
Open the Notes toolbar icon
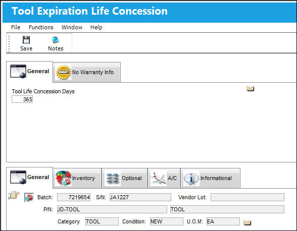(x=56, y=40)
